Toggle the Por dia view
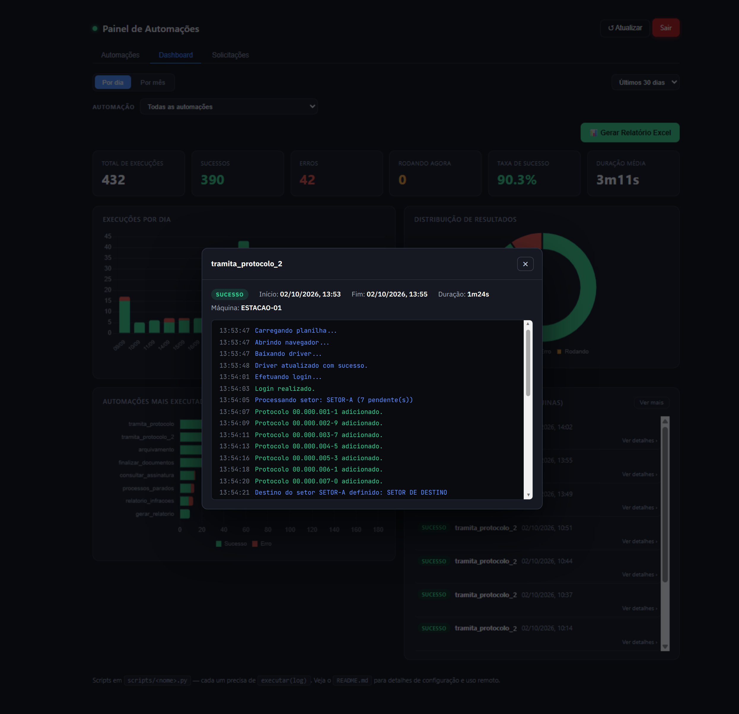This screenshot has height=714, width=739. tap(113, 82)
